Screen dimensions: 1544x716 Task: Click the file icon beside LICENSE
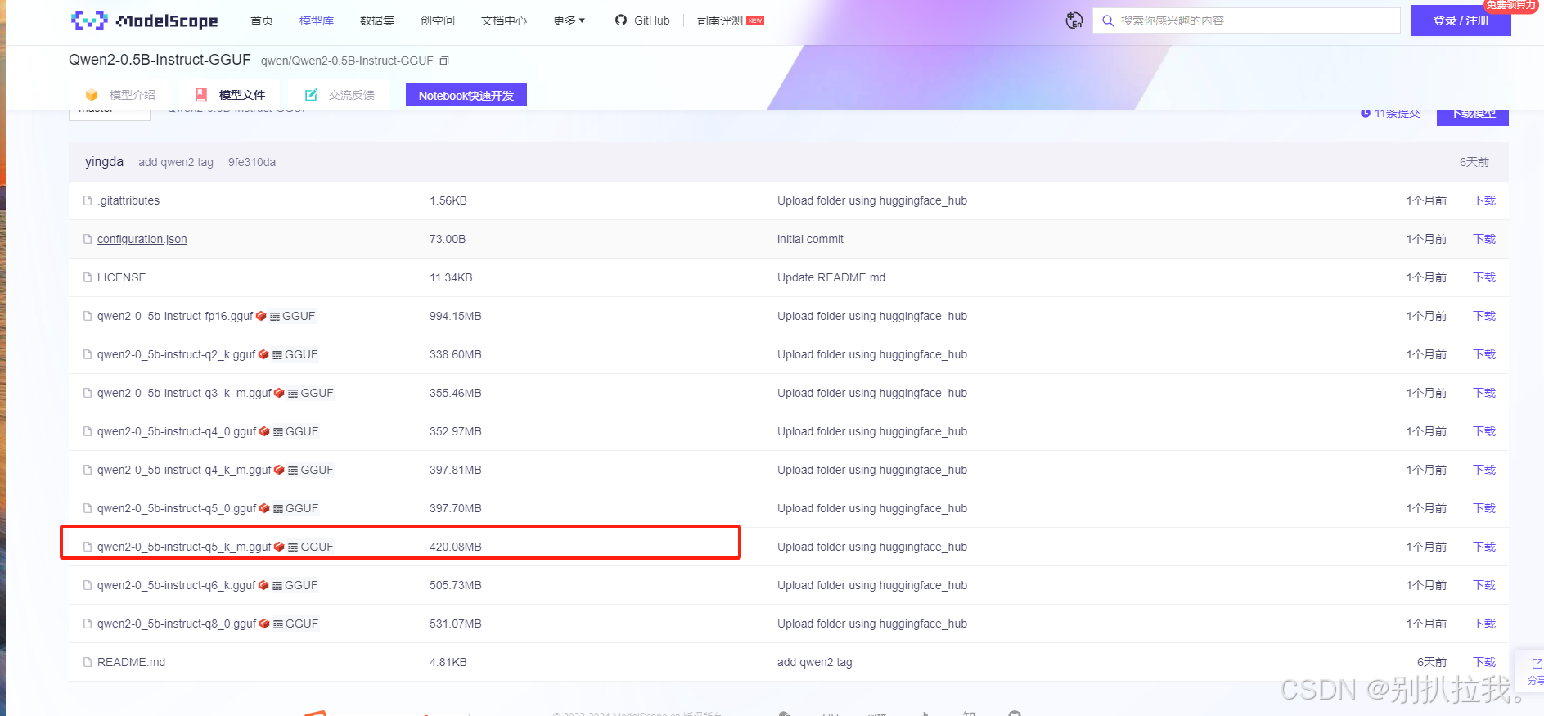click(x=88, y=277)
